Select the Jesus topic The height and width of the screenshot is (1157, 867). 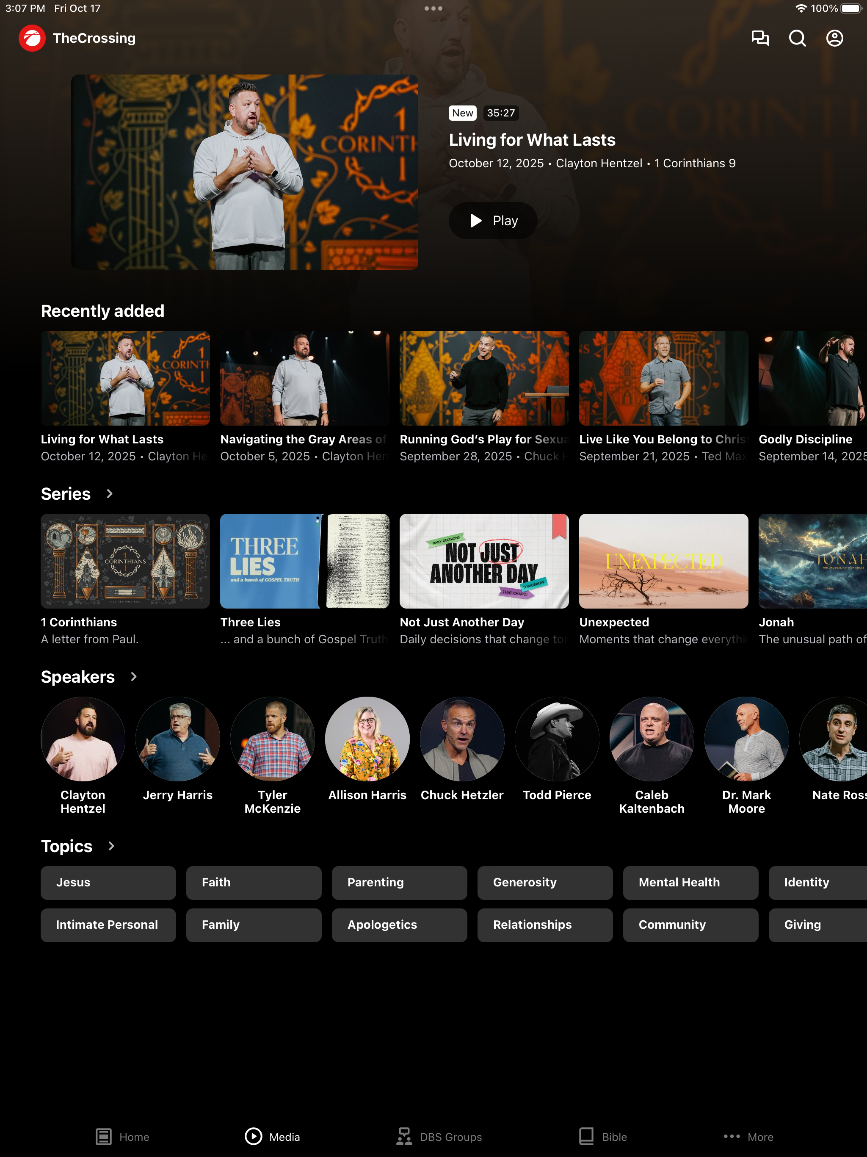click(x=108, y=883)
